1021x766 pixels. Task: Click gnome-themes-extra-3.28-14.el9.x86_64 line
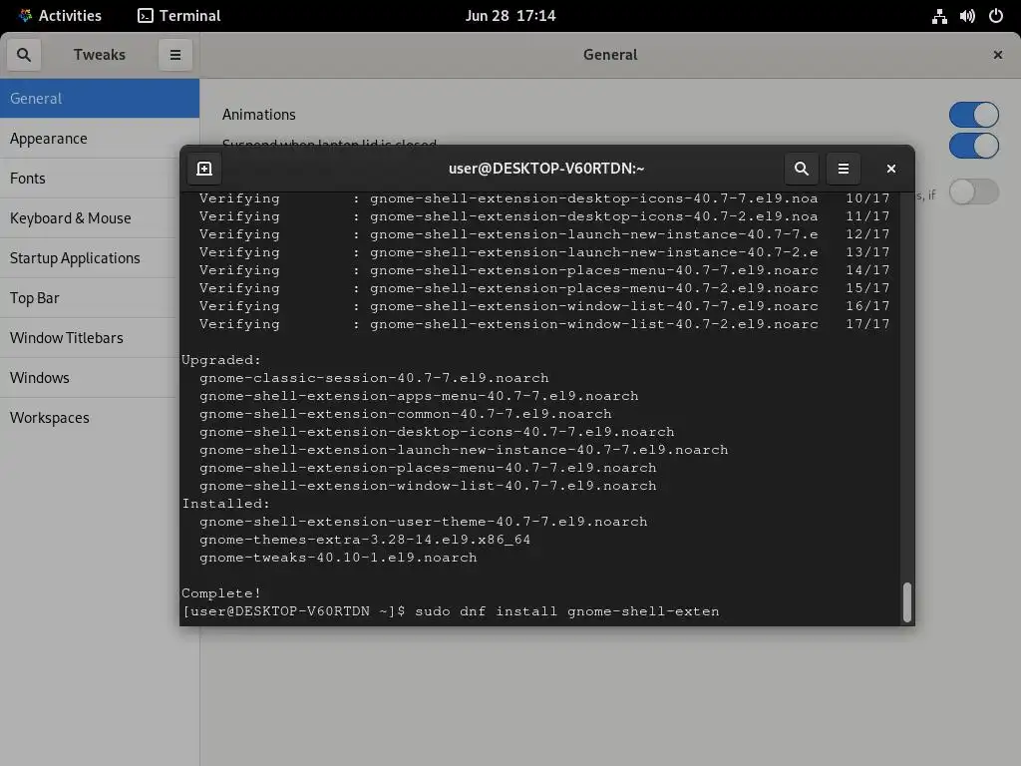pos(365,540)
